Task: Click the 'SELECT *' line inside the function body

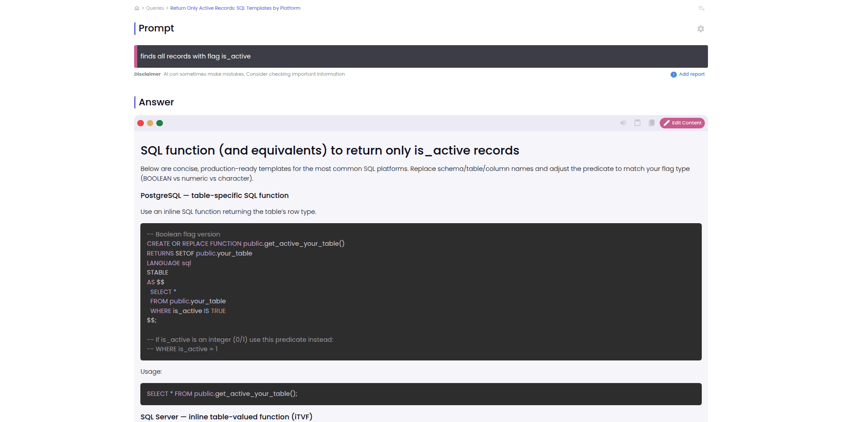Action: [163, 292]
